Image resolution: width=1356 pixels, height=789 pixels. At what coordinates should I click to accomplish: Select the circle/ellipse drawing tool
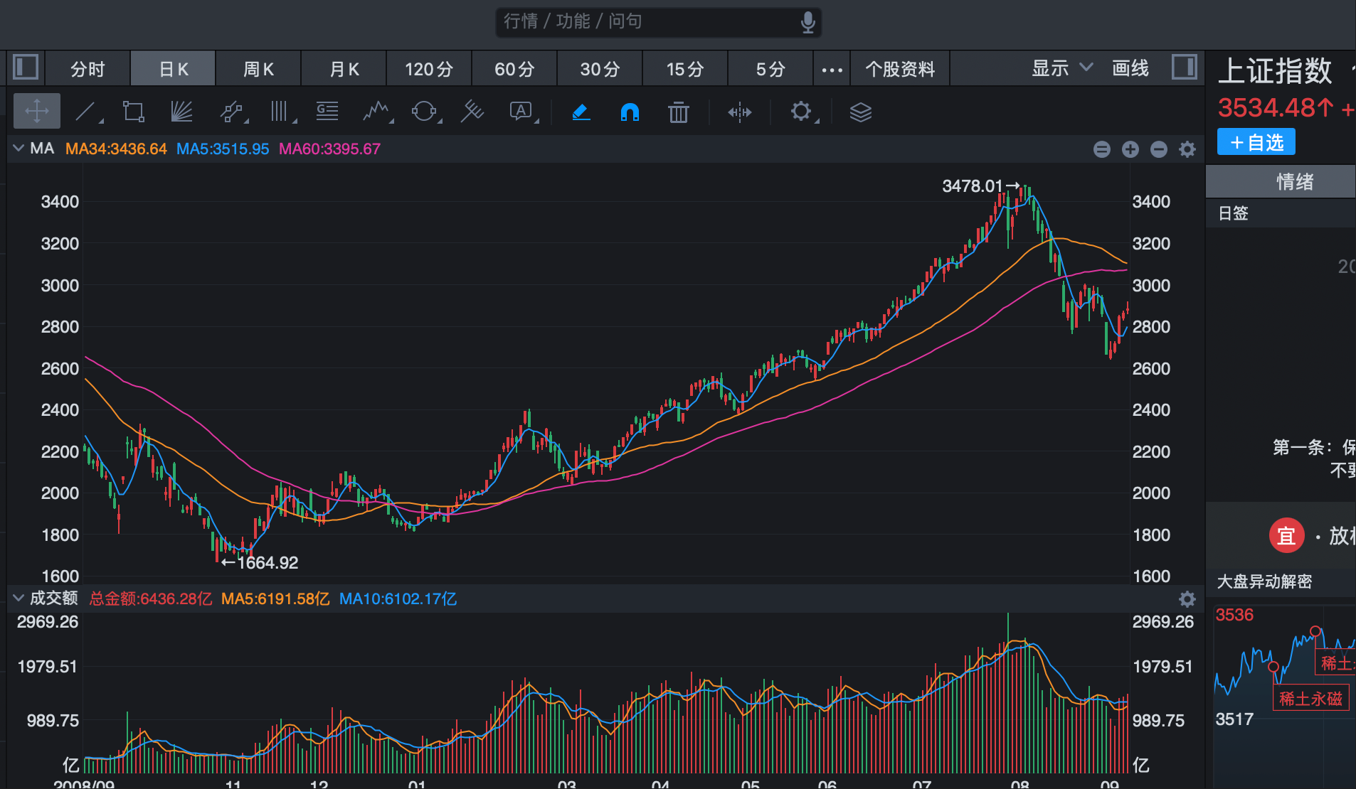(425, 112)
